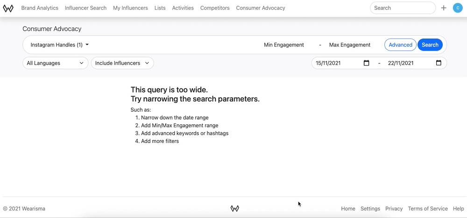Open the calendar picker for the end date

point(439,63)
